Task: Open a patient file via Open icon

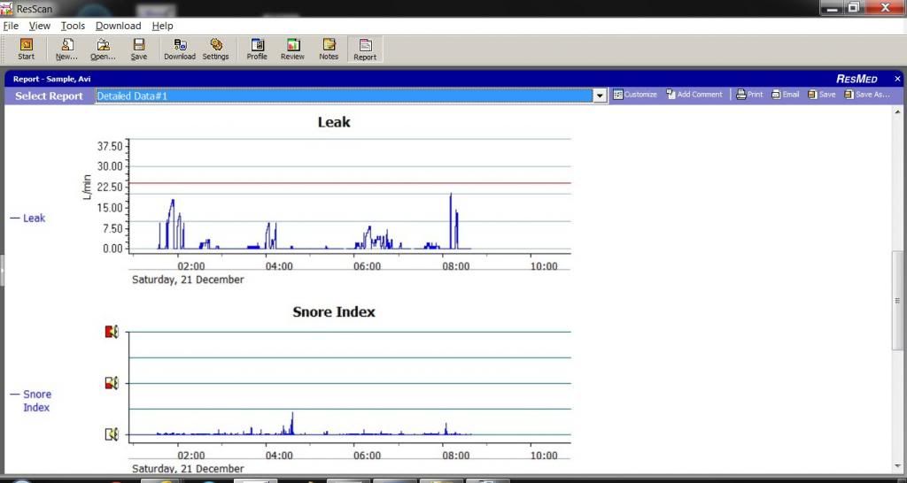Action: pyautogui.click(x=103, y=50)
